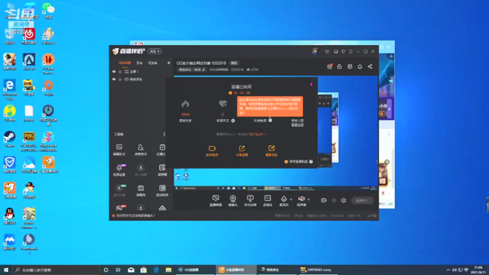Click the WeChat desktop shortcut
This screenshot has width=489, height=275.
click(48, 10)
